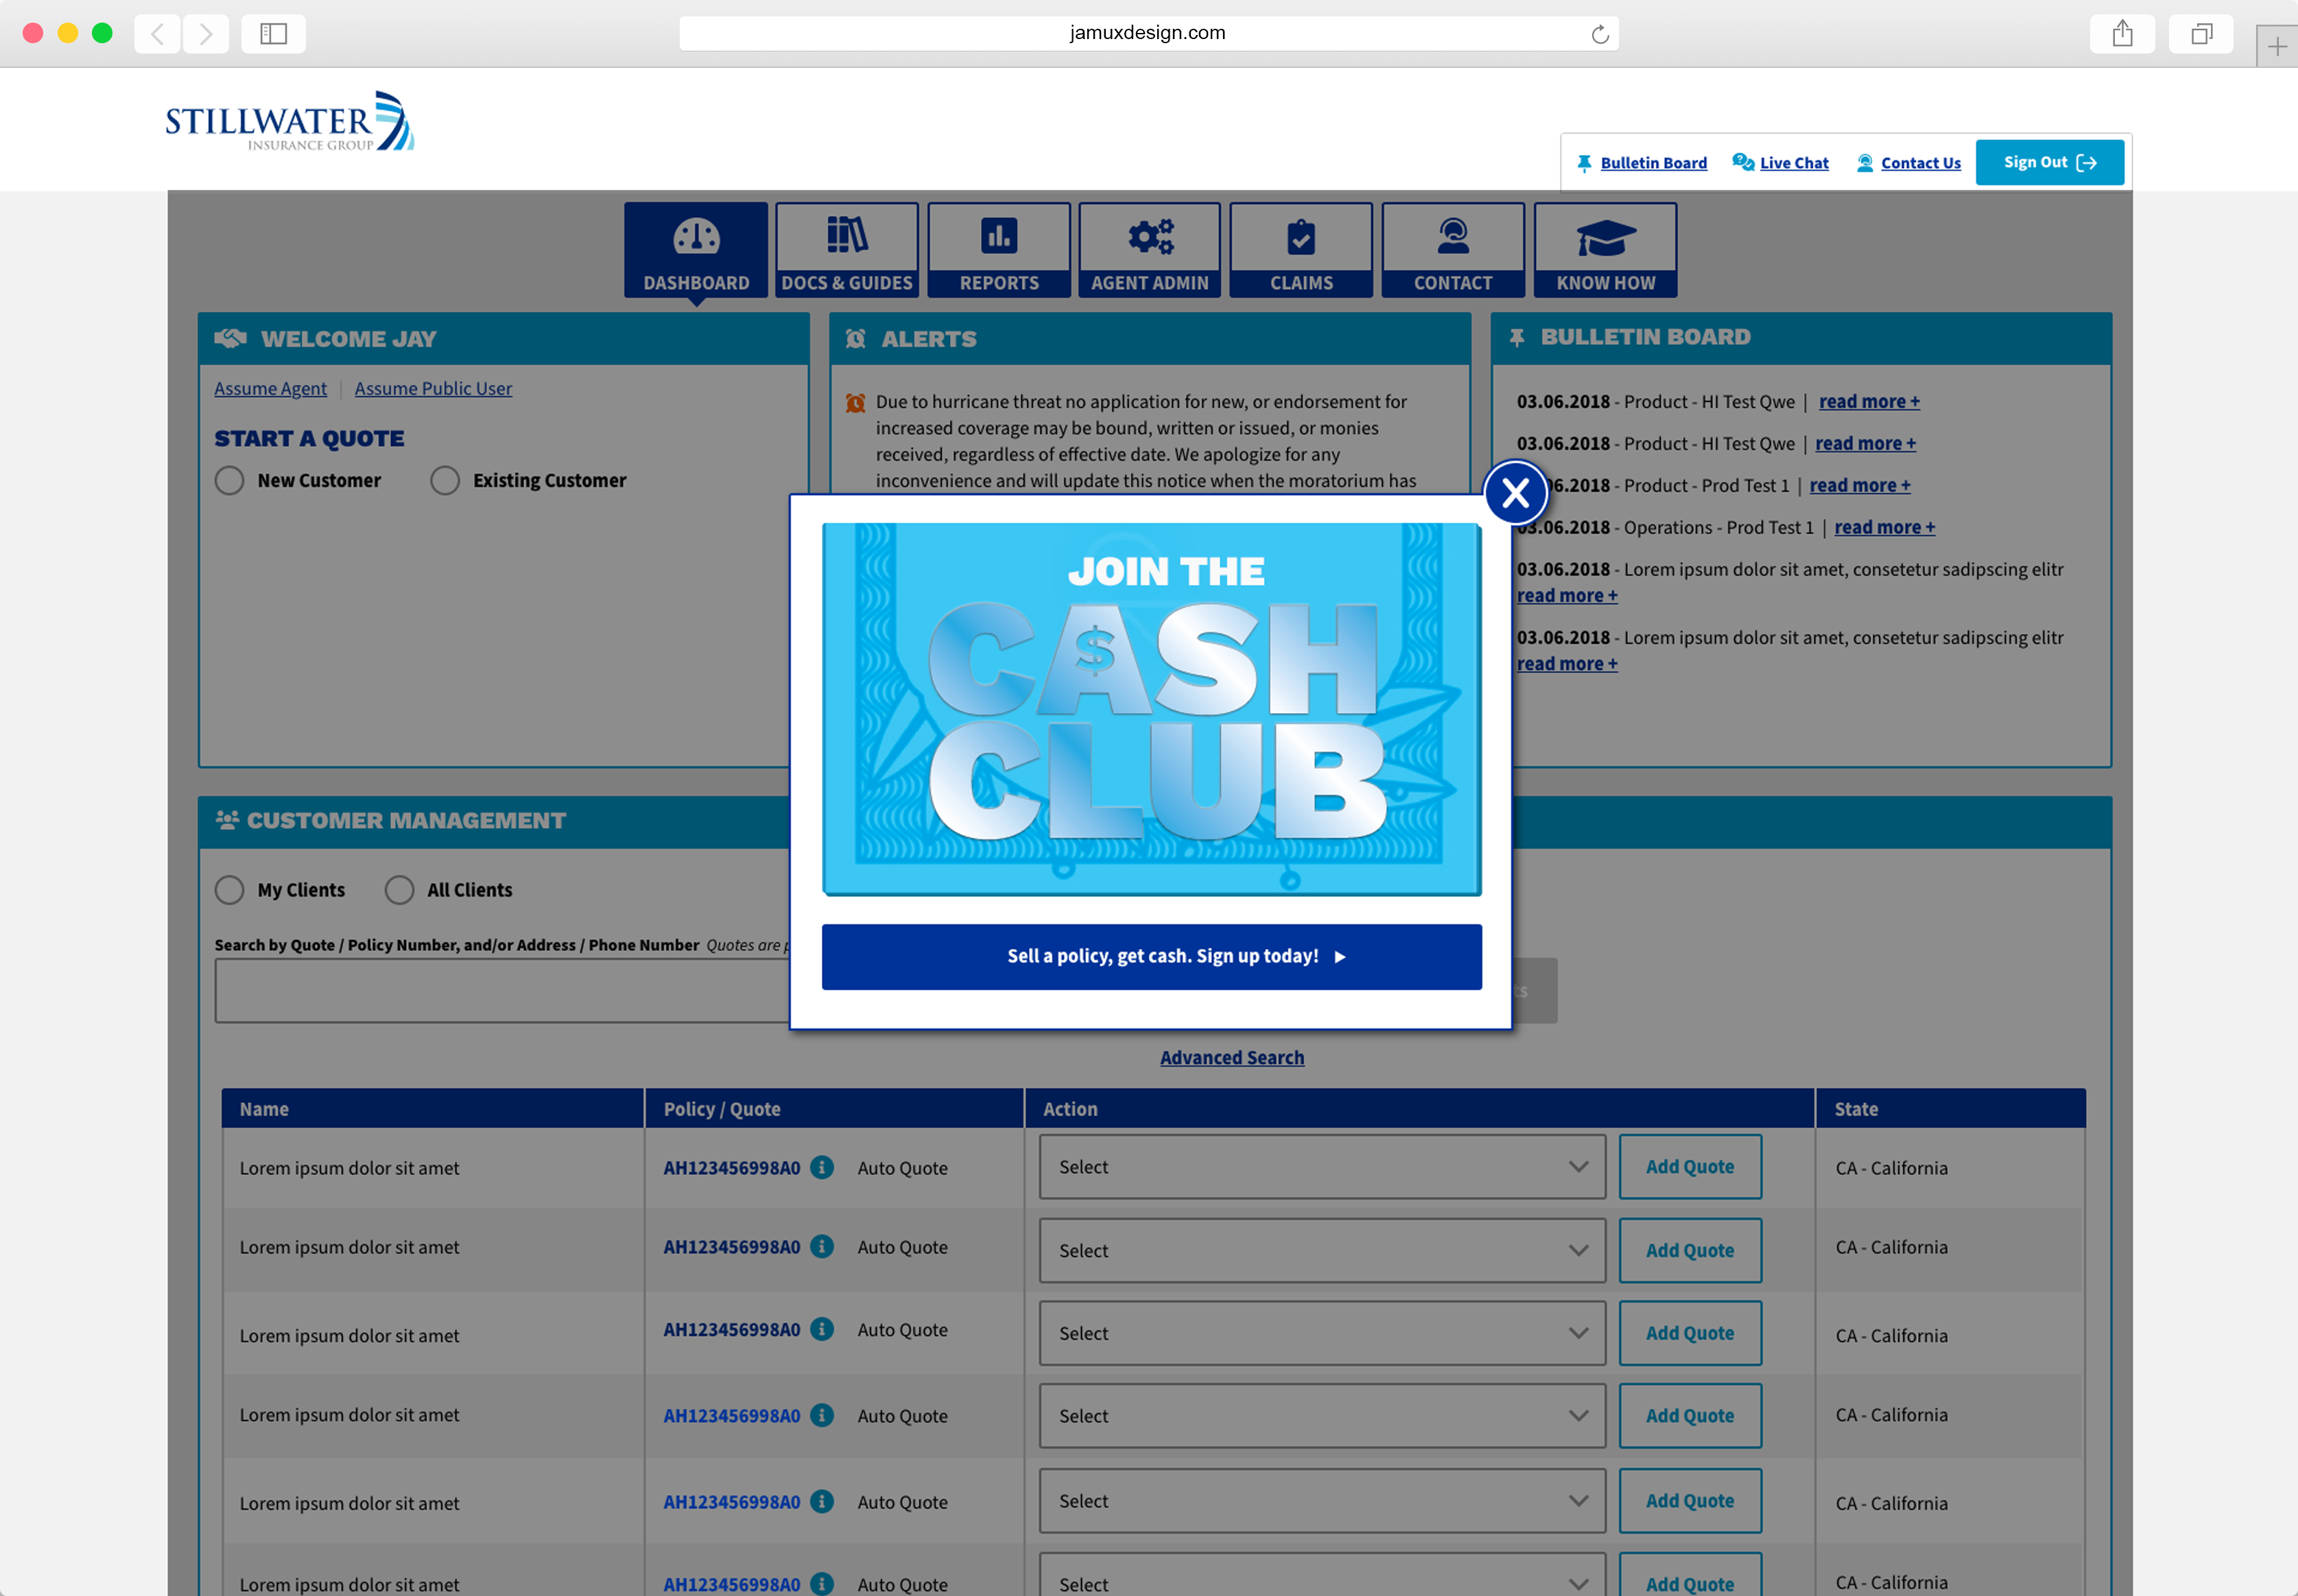
Task: Click info icon beside third row policy number
Action: 821,1329
